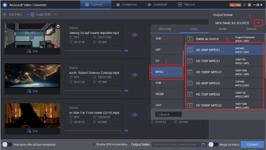Image resolution: width=266 pixels, height=150 pixels.
Task: Click the Output folder path field
Action: click(176, 144)
